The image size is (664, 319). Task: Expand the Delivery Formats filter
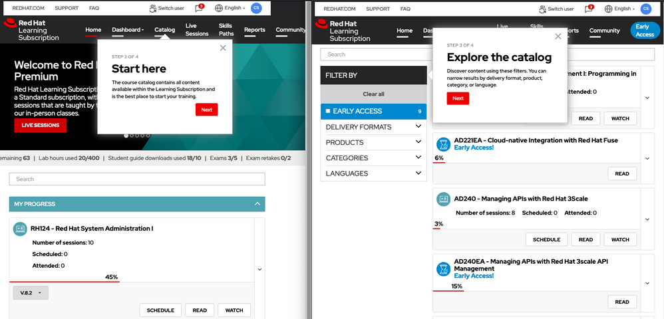click(x=418, y=127)
